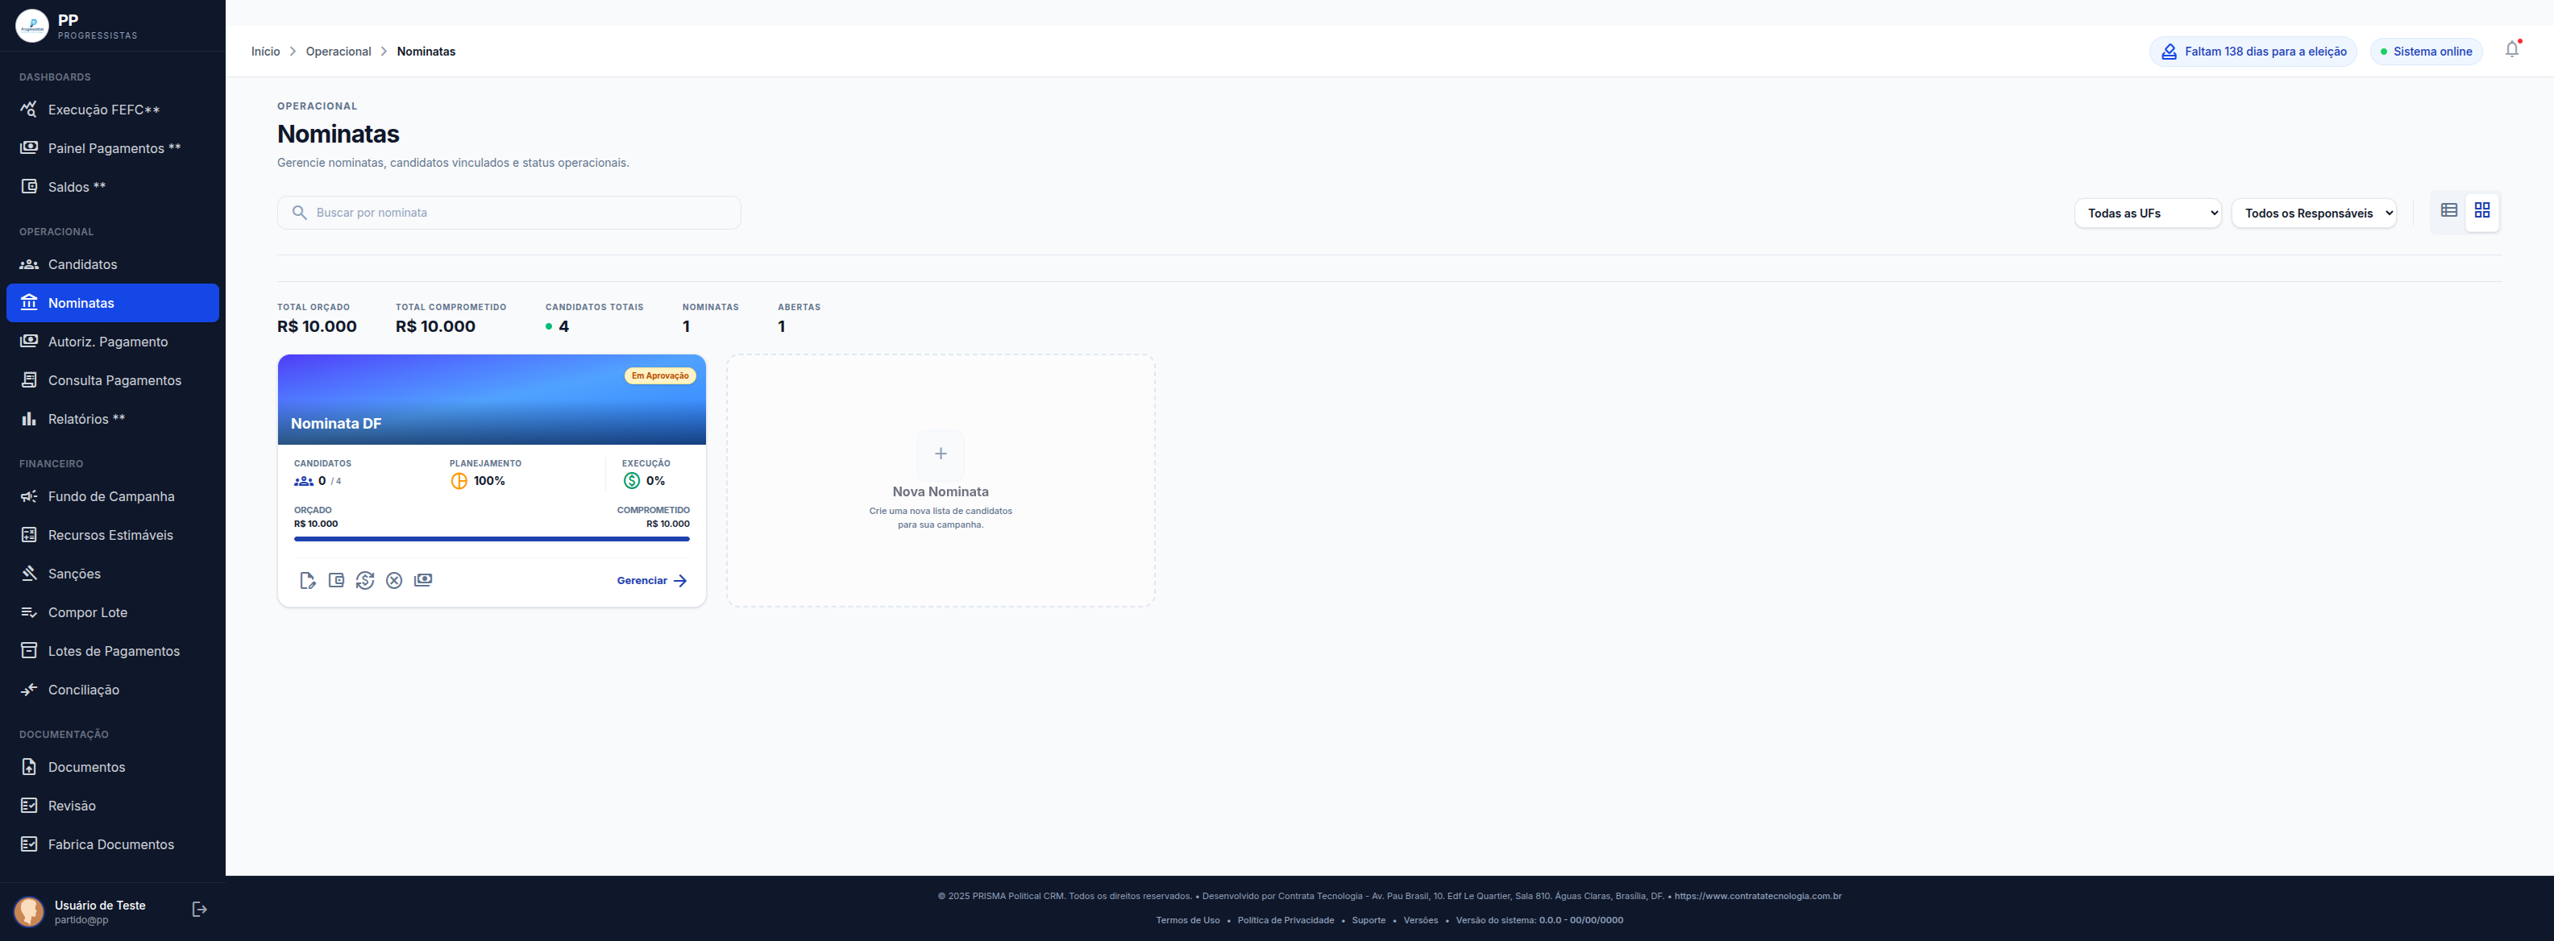Screen dimensions: 2554x941
Task: Click the Nominatas page heading
Action: (338, 134)
